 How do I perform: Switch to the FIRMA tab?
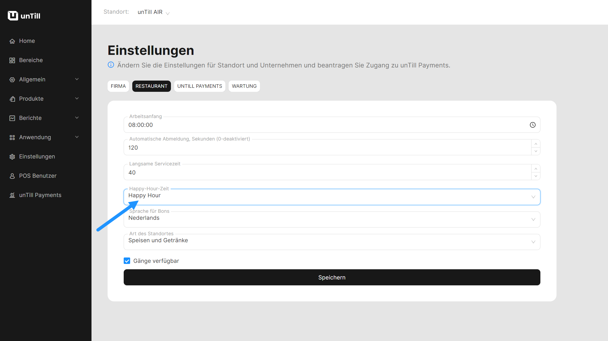click(x=118, y=86)
